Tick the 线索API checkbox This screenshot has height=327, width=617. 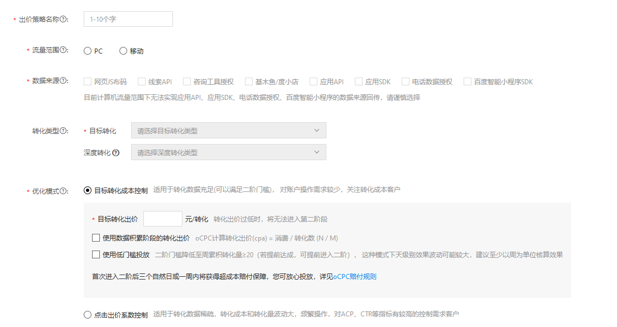[x=142, y=81]
